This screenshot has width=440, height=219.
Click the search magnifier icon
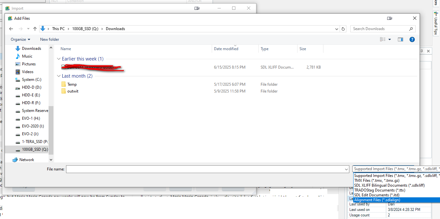pos(412,29)
